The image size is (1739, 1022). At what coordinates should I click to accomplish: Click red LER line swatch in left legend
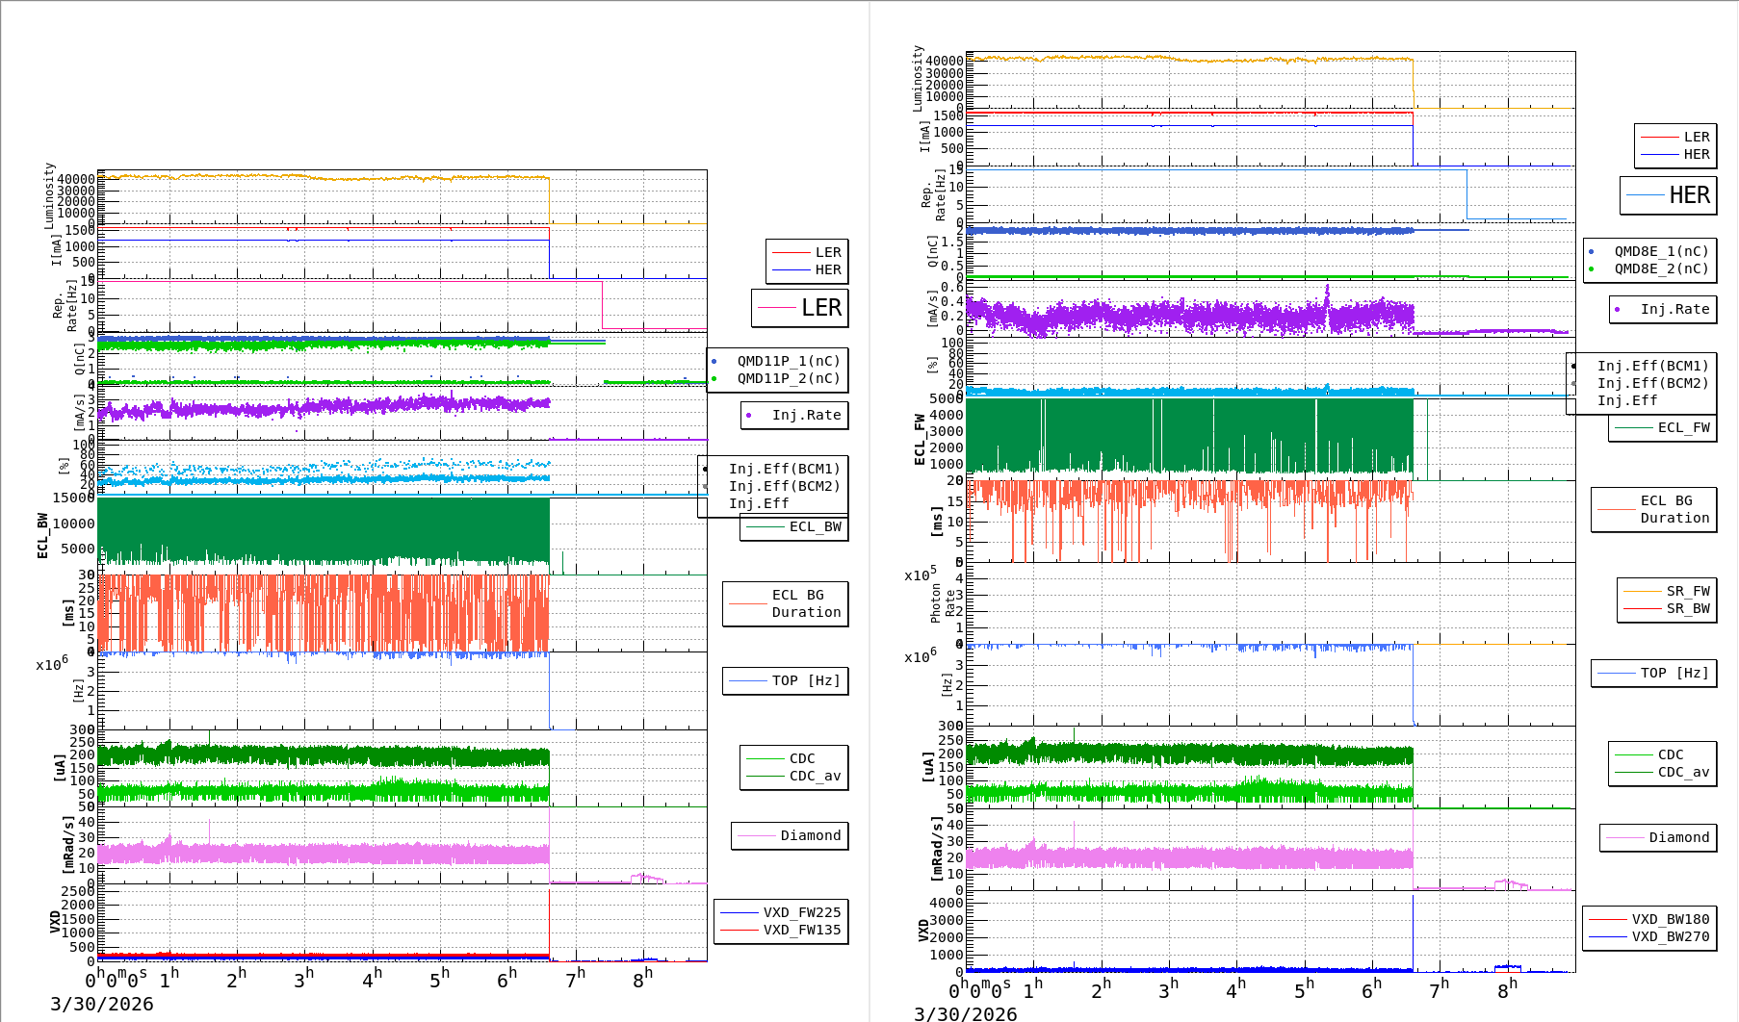pyautogui.click(x=791, y=253)
